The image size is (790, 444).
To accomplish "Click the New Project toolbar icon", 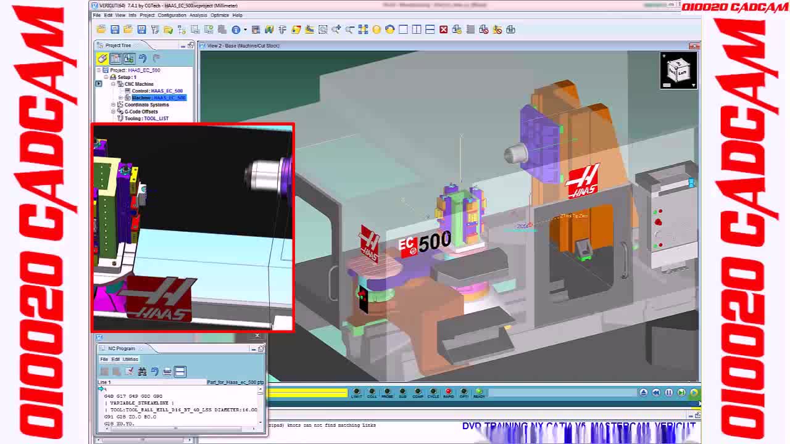I will (x=101, y=30).
